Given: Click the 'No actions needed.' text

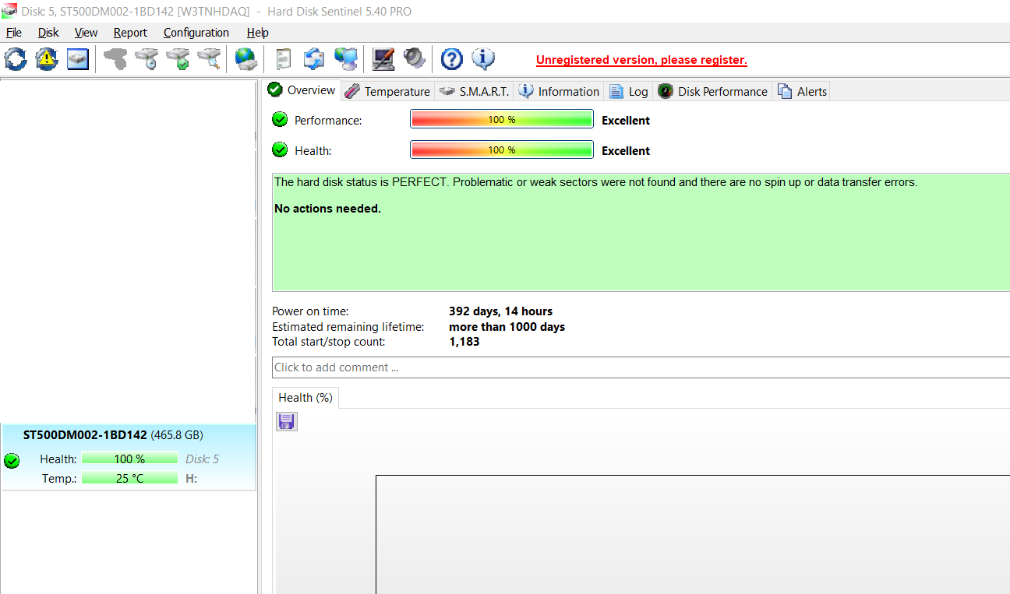Looking at the screenshot, I should (327, 209).
